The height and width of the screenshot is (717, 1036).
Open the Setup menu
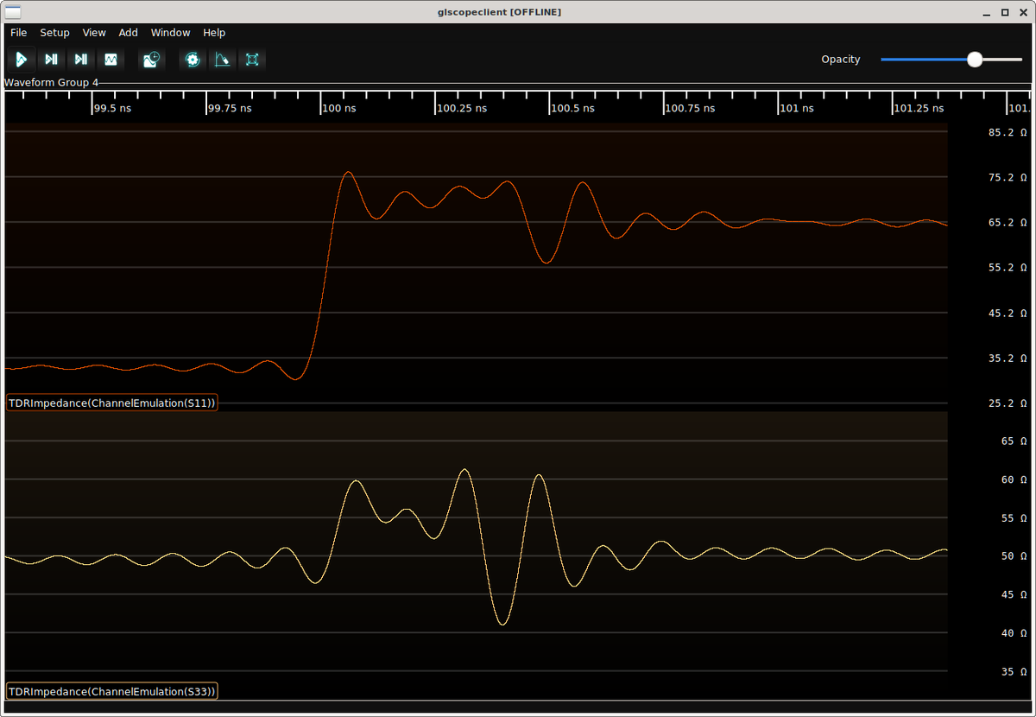pyautogui.click(x=54, y=33)
